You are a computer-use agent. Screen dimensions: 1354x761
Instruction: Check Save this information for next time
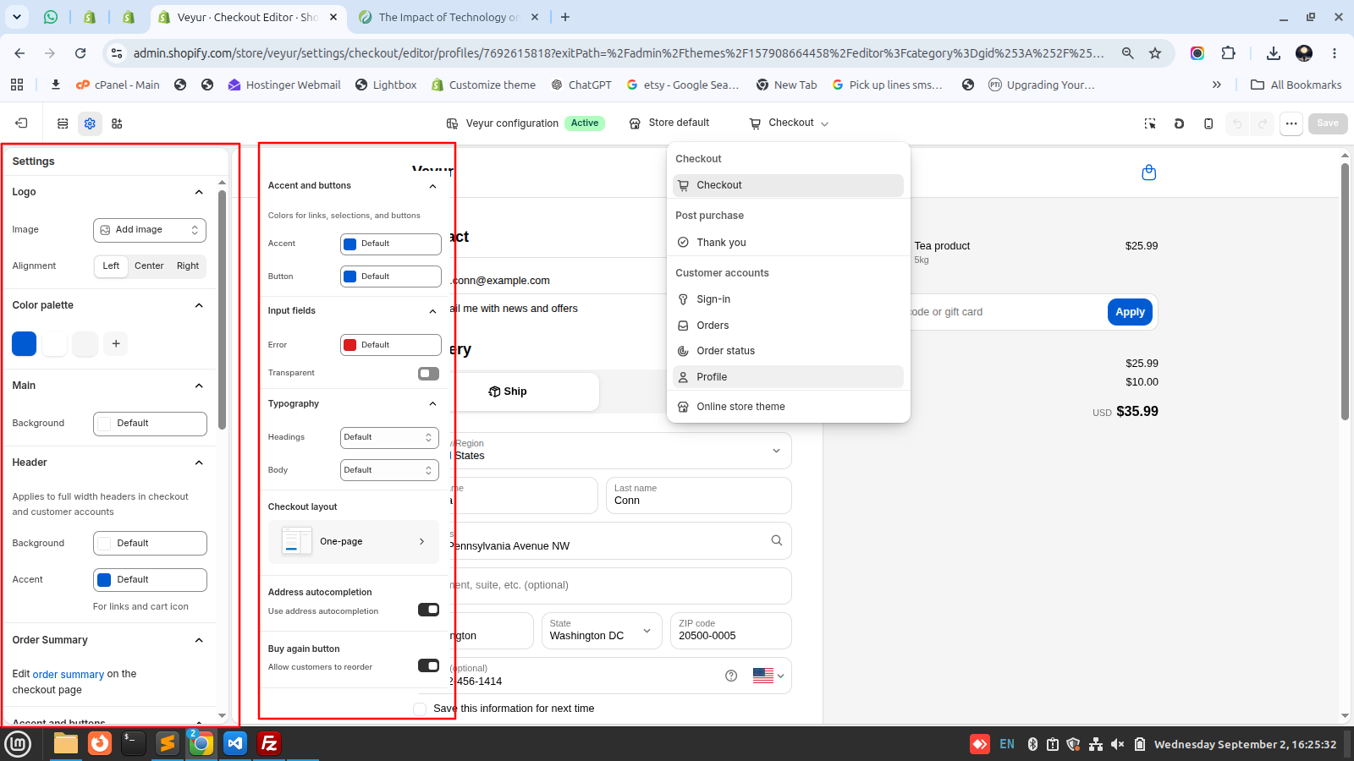(420, 709)
